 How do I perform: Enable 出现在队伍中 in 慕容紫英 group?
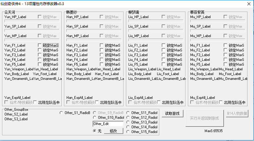(221, 102)
